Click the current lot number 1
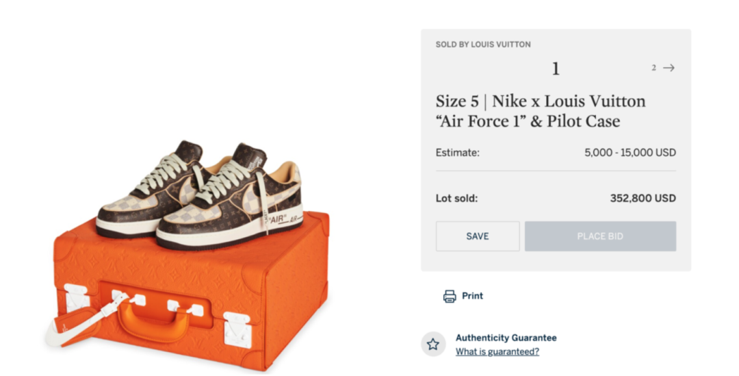 pos(556,68)
